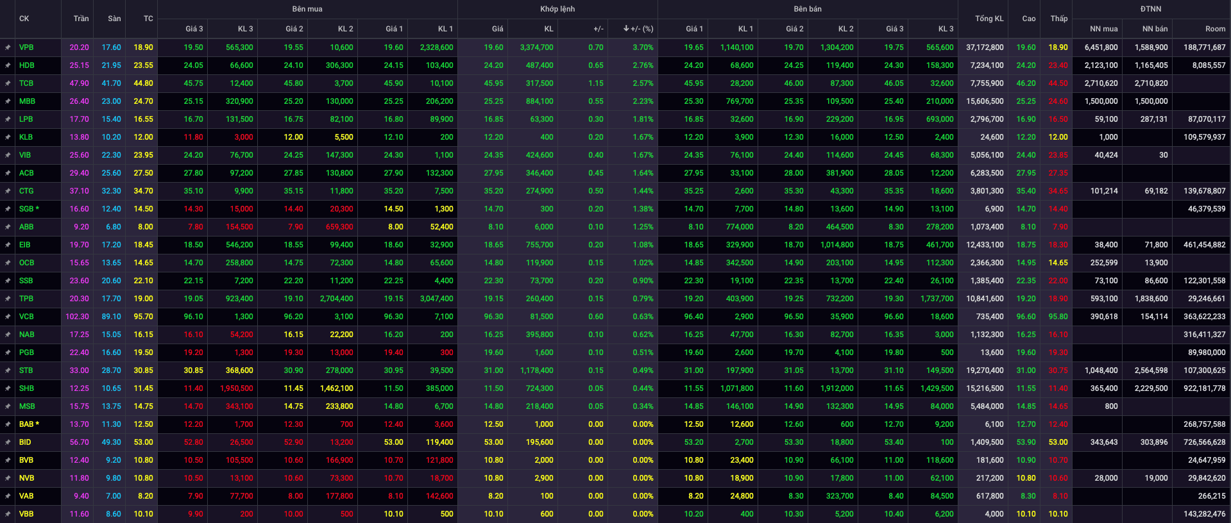1231x523 pixels.
Task: Pin the OCB row
Action: (8, 263)
